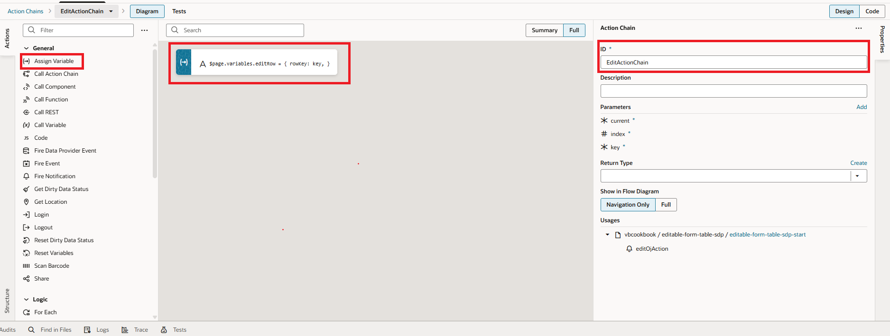
Task: Set Show in Flow Diagram to Full
Action: click(x=666, y=205)
